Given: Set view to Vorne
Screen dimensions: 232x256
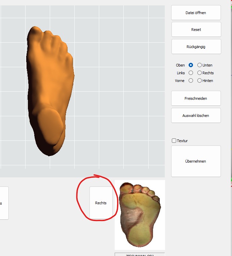Looking at the screenshot, I should coord(191,81).
